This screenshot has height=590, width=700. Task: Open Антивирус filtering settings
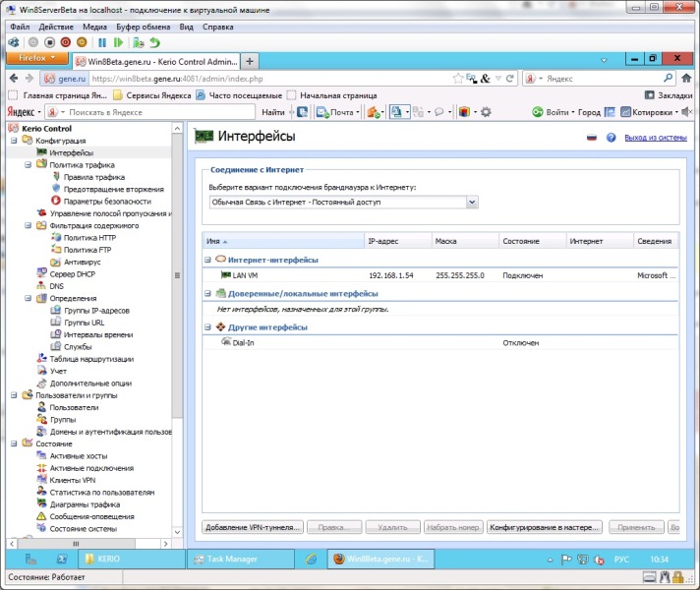click(84, 263)
